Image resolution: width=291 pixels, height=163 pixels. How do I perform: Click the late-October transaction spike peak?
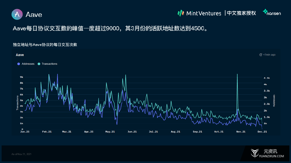pos(237,74)
